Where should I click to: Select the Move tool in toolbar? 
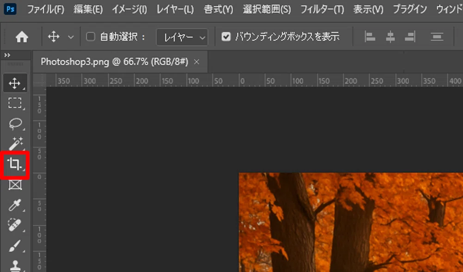click(15, 83)
